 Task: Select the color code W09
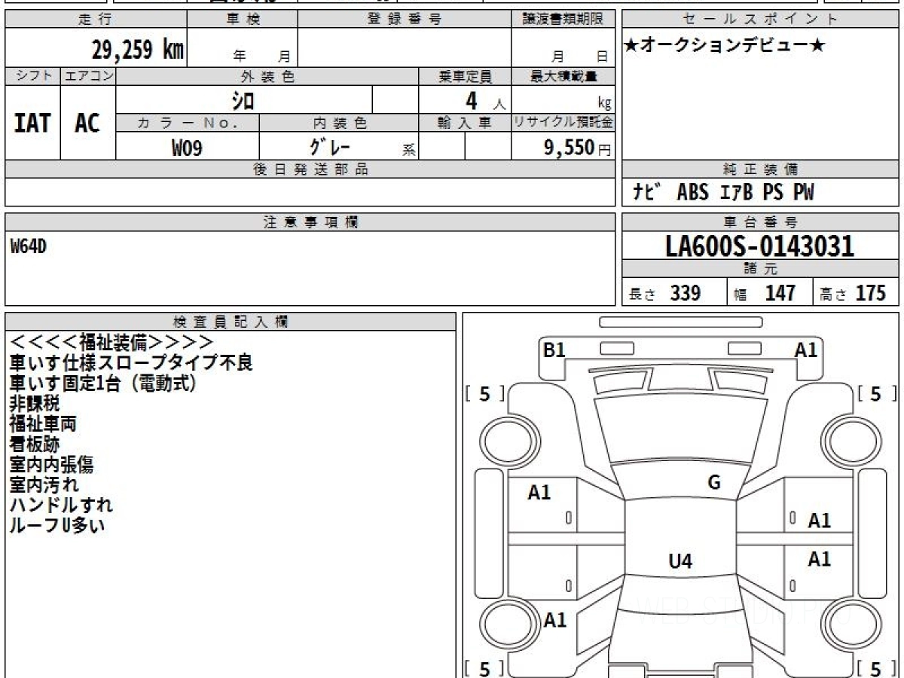point(187,148)
